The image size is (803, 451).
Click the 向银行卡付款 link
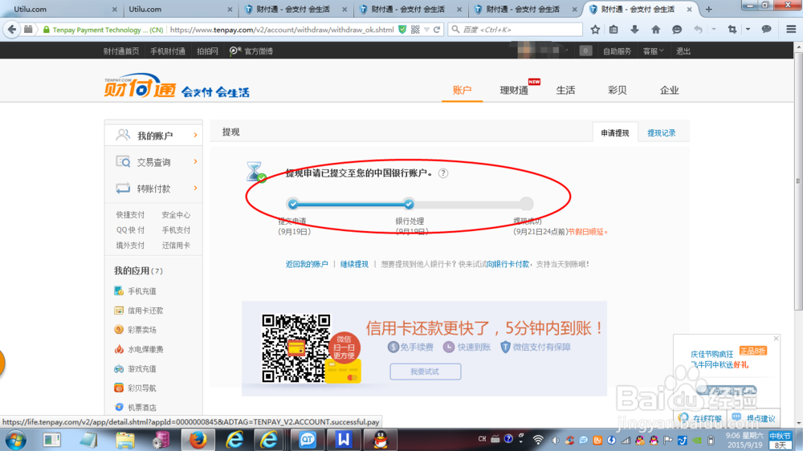(507, 264)
